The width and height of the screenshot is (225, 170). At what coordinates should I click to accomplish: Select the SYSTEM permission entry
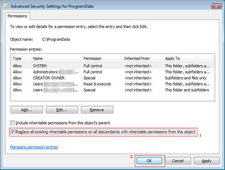coord(112,66)
